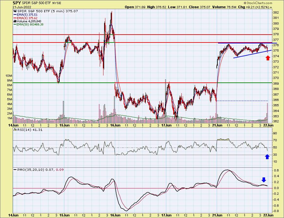Image resolution: width=284 pixels, height=218 pixels.
Task: Click the 70 level on the RSI axis
Action: coord(275,140)
